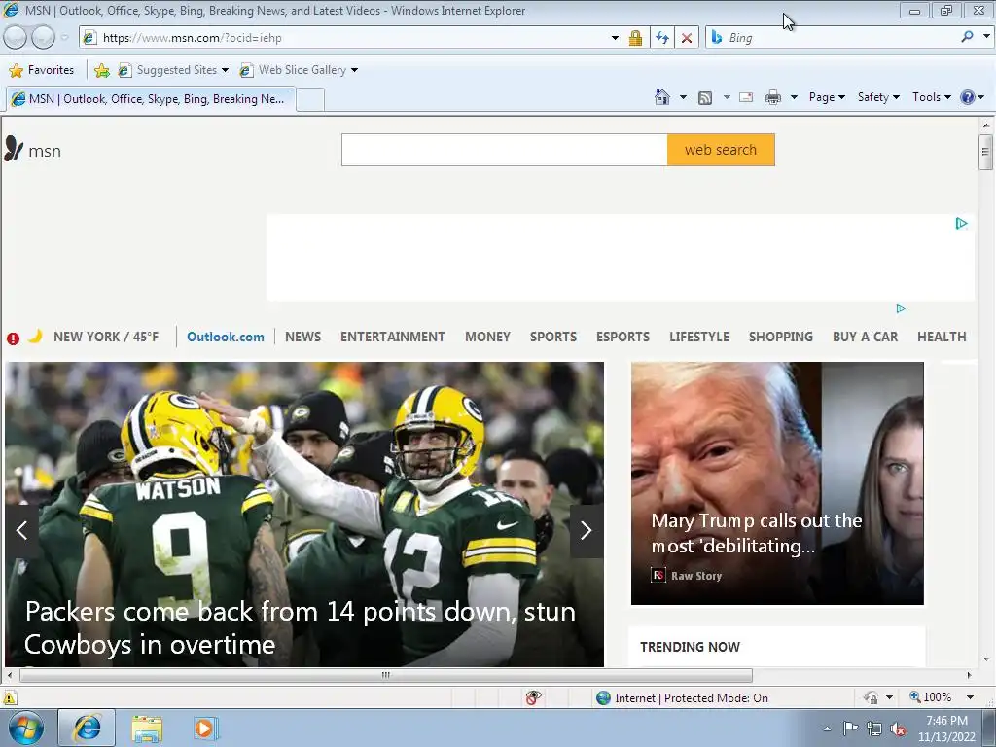This screenshot has height=747, width=996.
Task: Open the Packers come back headline
Action: coord(300,627)
